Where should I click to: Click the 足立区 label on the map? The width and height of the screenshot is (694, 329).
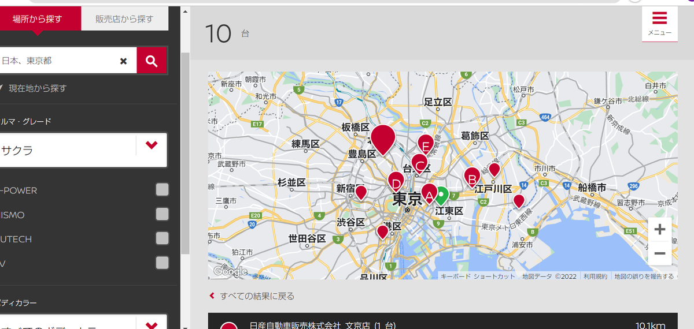point(437,102)
